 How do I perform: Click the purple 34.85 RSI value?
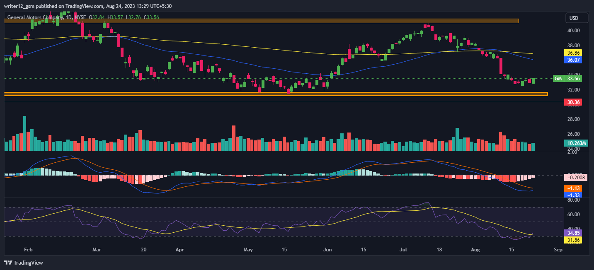tap(573, 233)
